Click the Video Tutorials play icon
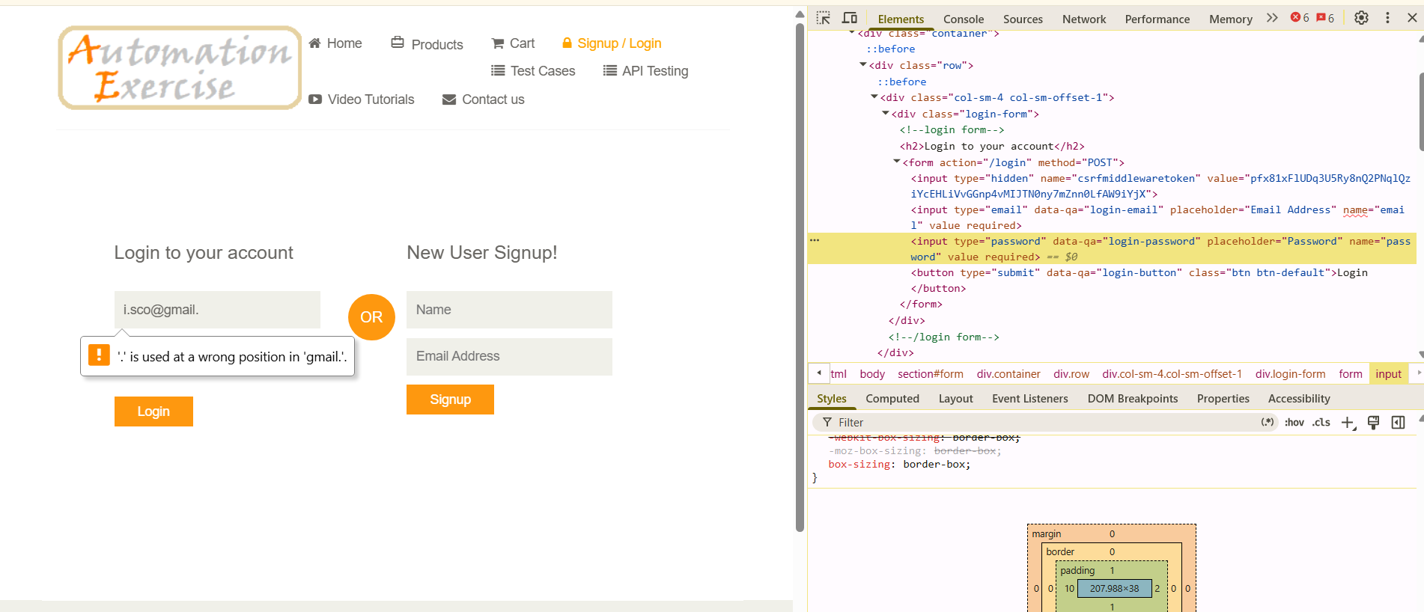 pyautogui.click(x=315, y=100)
